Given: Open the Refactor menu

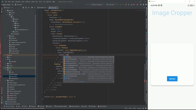Looking at the screenshot, I should coord(28,2).
